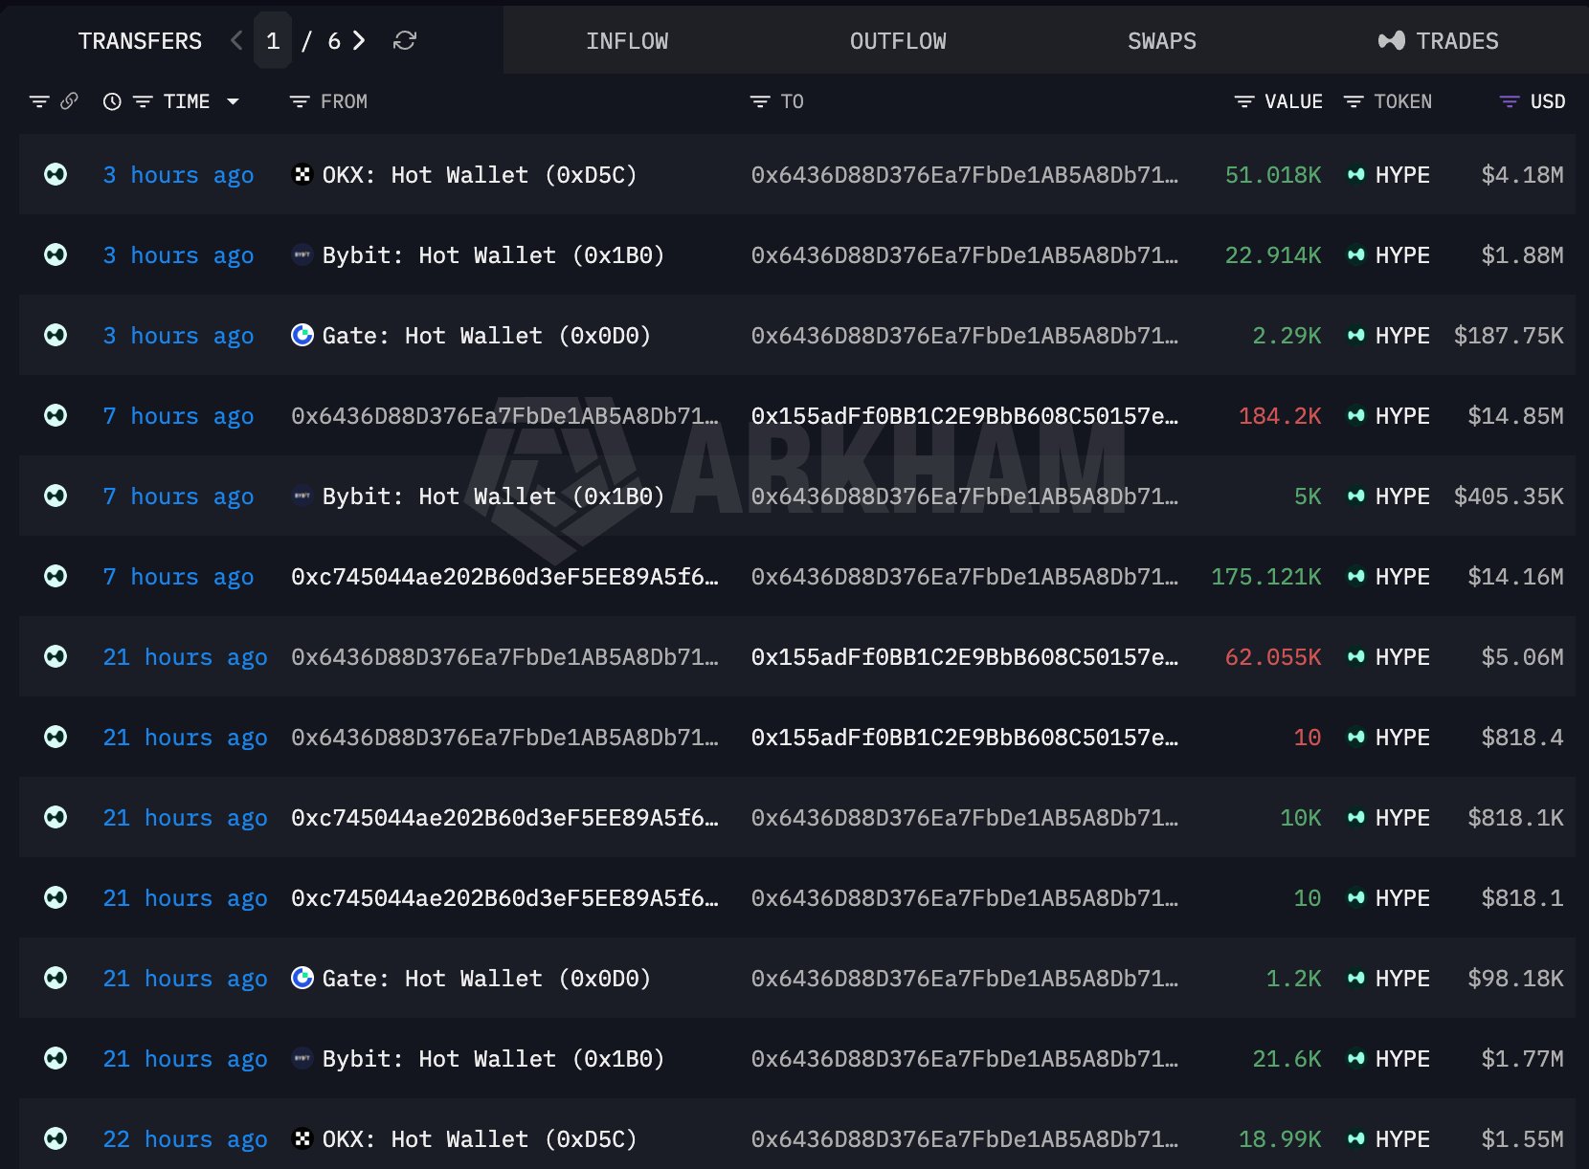1589x1169 pixels.
Task: Go to the next transfers page
Action: tap(359, 40)
